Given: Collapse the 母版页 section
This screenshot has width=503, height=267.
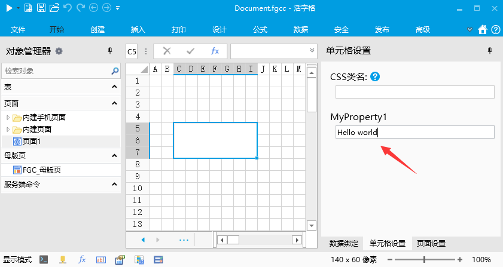Looking at the screenshot, I should [x=114, y=155].
